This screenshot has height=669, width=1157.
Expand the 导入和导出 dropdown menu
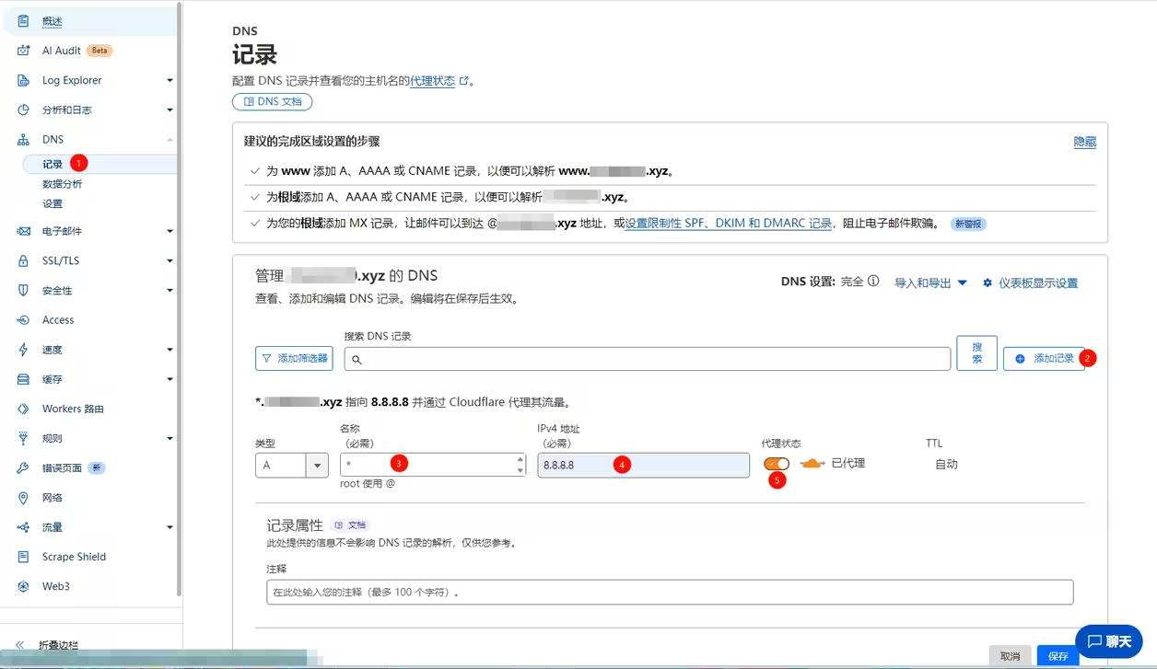(x=930, y=283)
